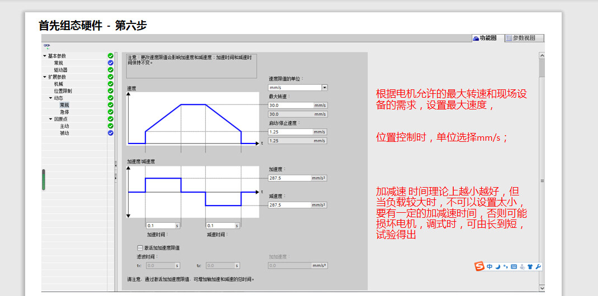Collapse the 基本参数 tree node
The height and width of the screenshot is (296, 598).
45,56
